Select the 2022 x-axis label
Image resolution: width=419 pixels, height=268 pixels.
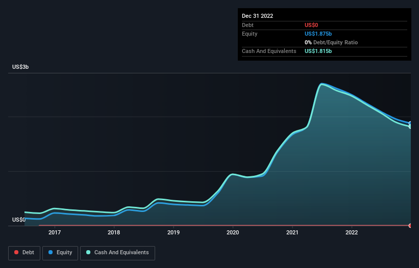tap(352, 232)
